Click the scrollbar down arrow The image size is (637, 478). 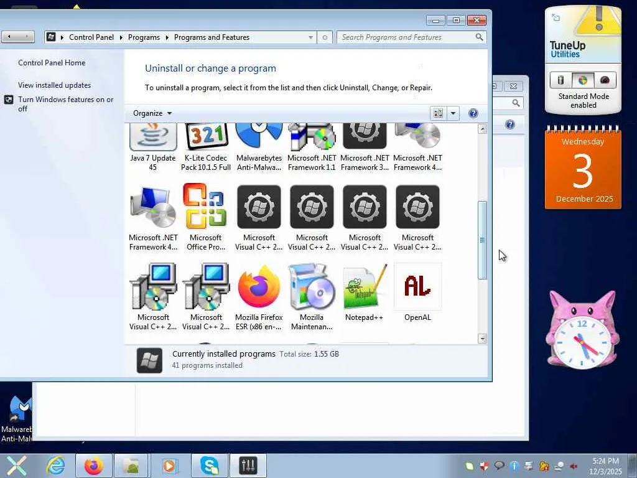click(x=482, y=339)
